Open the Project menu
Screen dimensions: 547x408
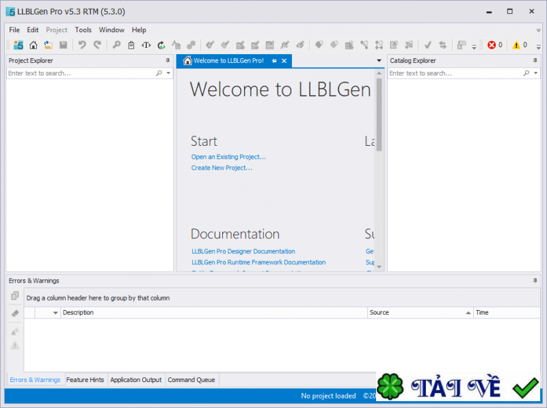(57, 29)
